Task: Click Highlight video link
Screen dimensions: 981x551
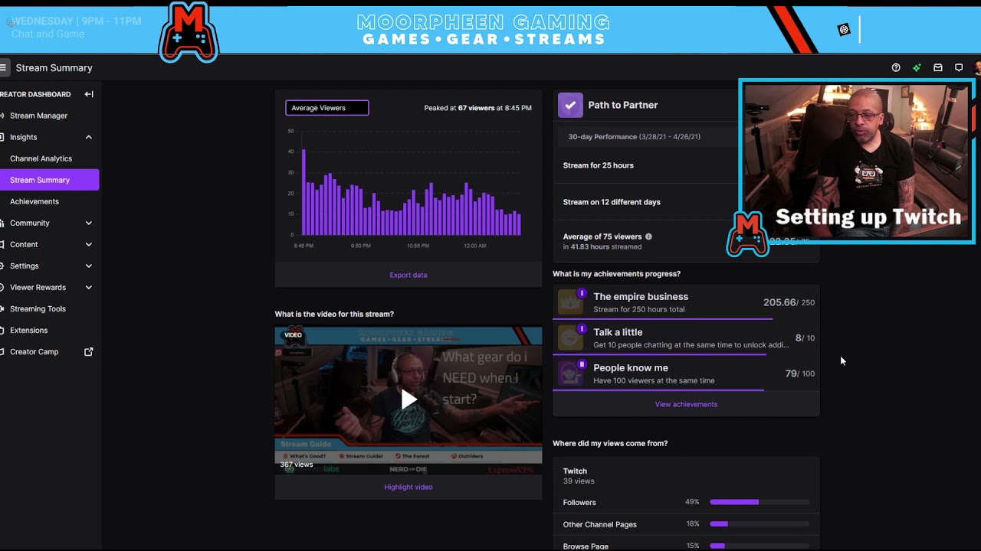Action: pyautogui.click(x=408, y=487)
